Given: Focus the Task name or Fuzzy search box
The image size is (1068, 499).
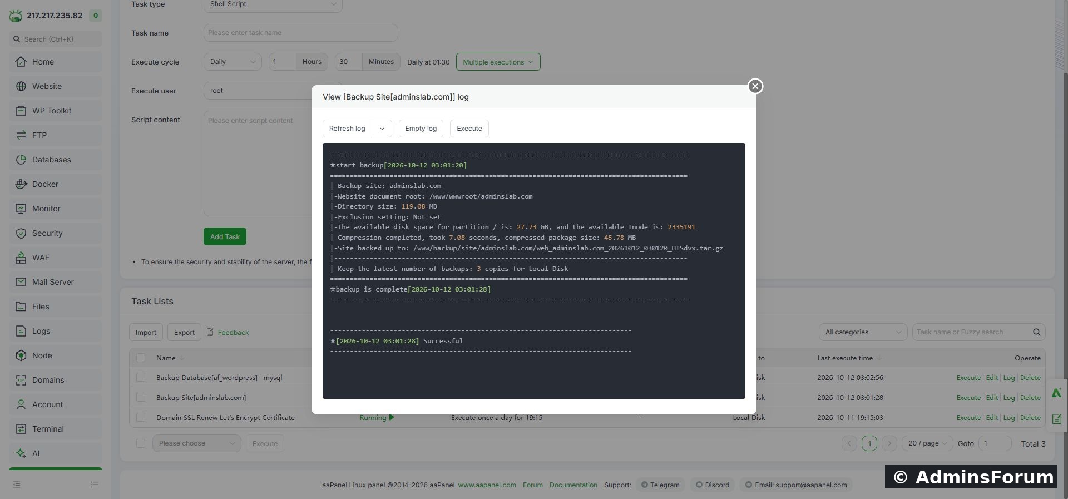Looking at the screenshot, I should [972, 332].
